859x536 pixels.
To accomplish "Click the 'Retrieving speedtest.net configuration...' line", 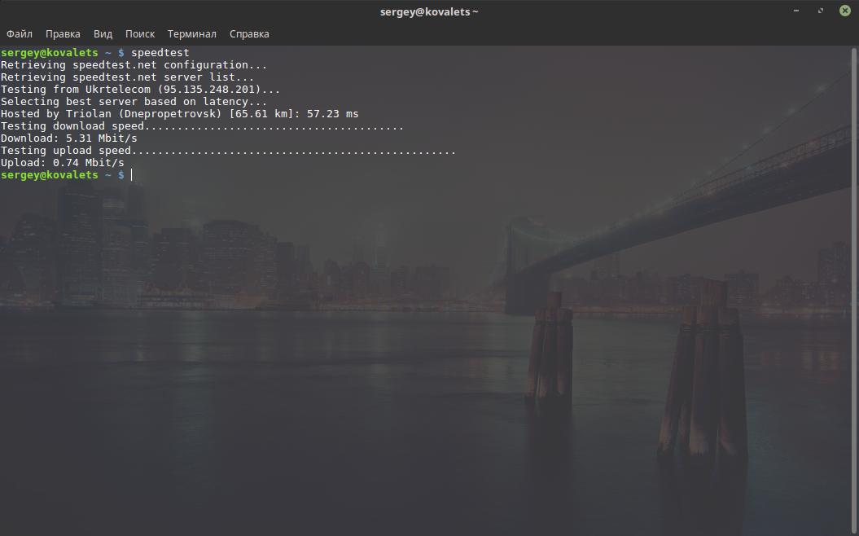I will [x=134, y=65].
